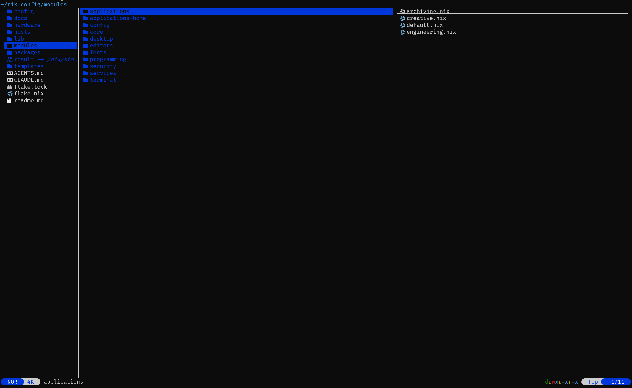The width and height of the screenshot is (632, 388).
Task: Click default.nix in the preview pane
Action: click(424, 25)
